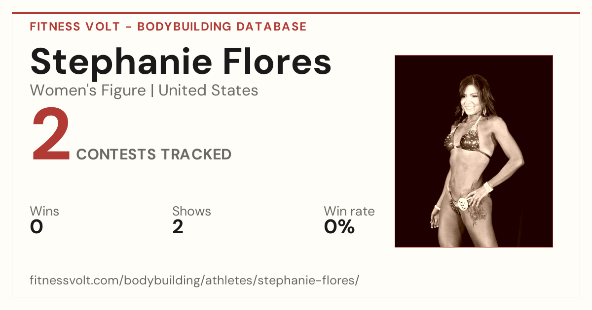Open the athlete photo thumbnail
Screen dimensions: 592x310
474,151
